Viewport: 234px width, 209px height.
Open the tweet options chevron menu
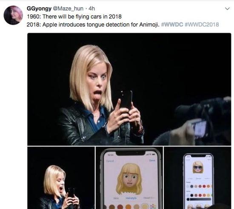[227, 8]
